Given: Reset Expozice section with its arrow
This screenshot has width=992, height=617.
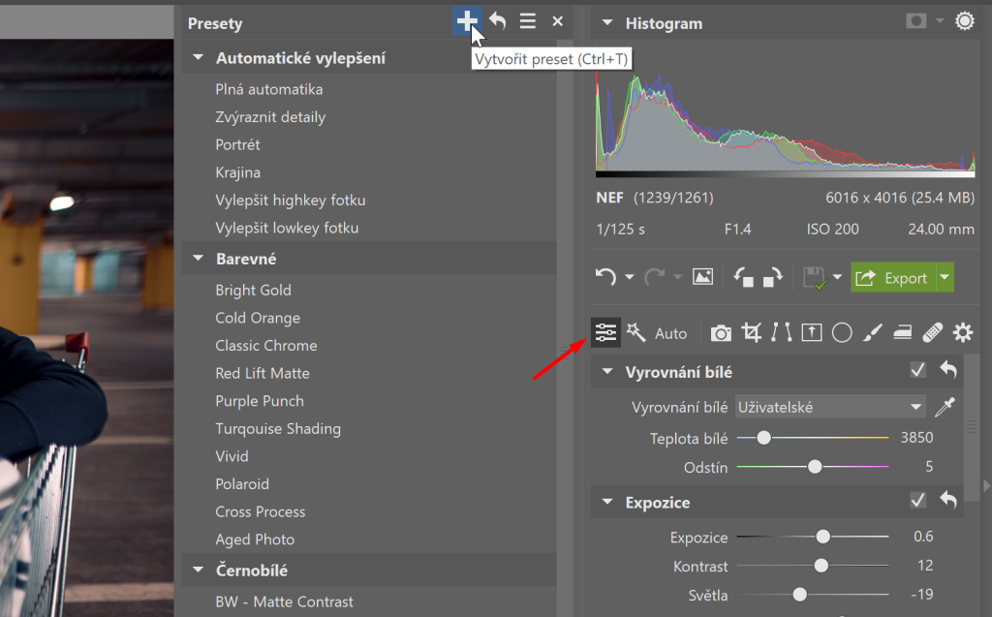Looking at the screenshot, I should click(948, 500).
